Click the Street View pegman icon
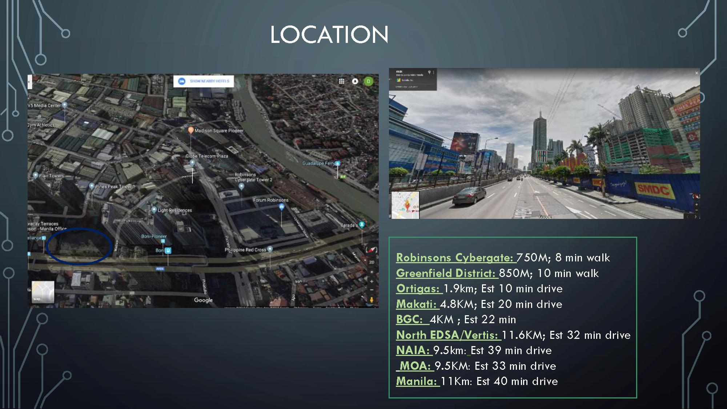 tap(371, 300)
